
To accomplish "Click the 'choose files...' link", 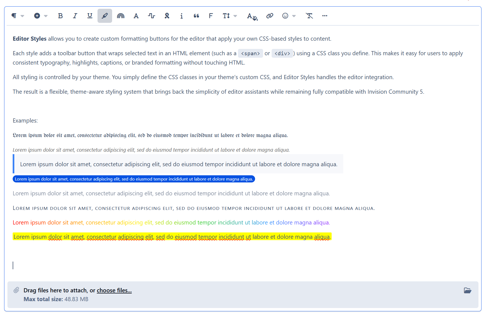I will tap(114, 290).
